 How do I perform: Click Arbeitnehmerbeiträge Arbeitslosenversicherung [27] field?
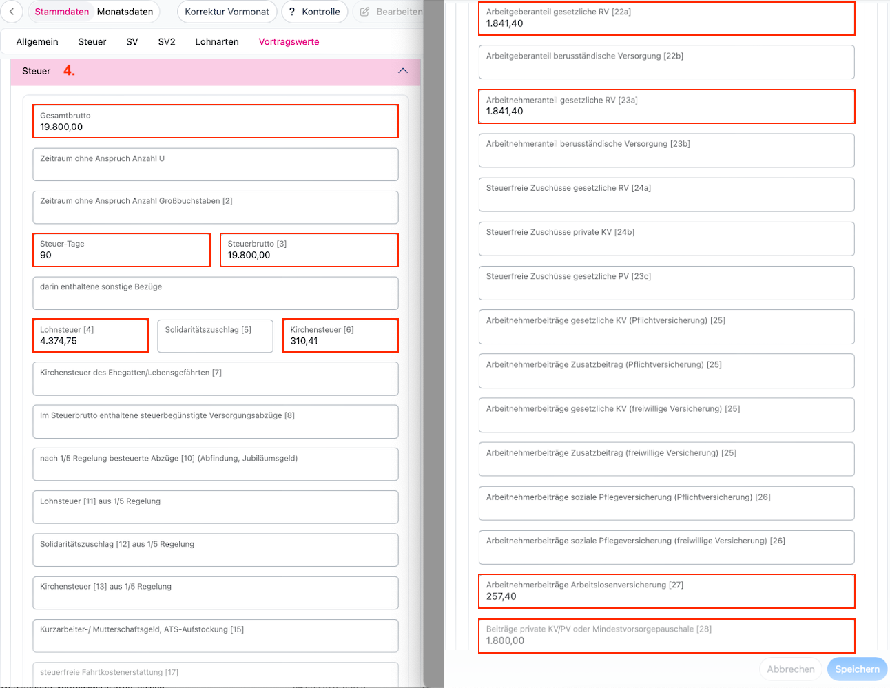pos(667,591)
